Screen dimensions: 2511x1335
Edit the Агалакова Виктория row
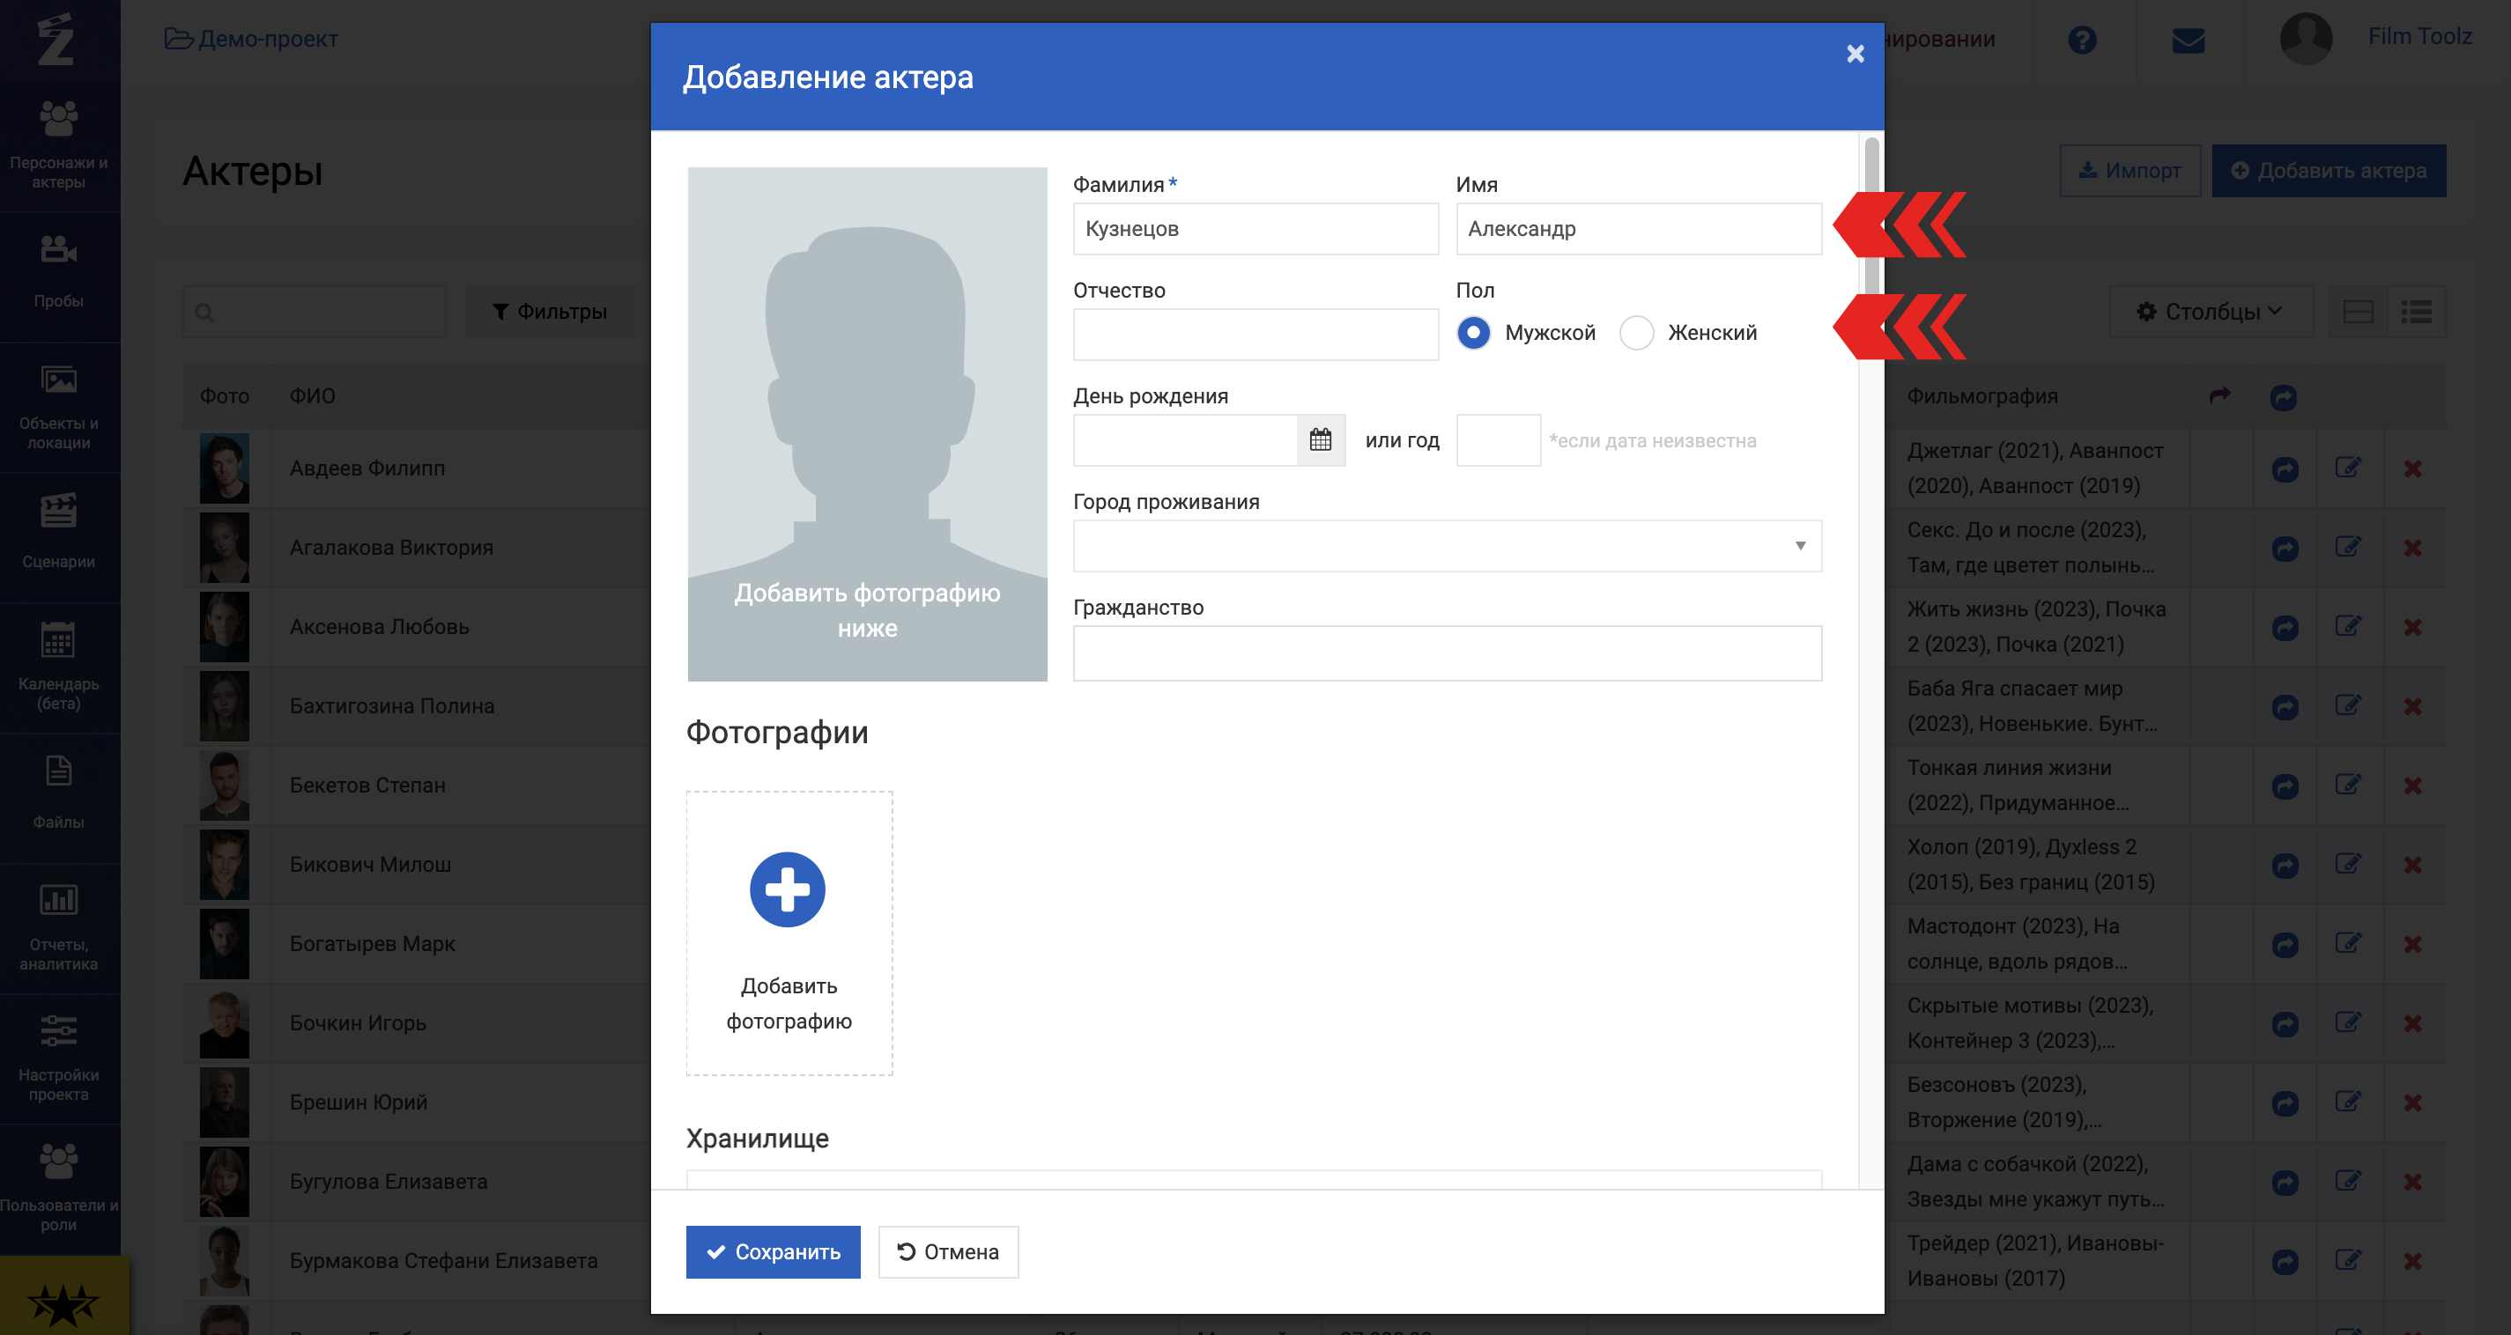pyautogui.click(x=2347, y=547)
